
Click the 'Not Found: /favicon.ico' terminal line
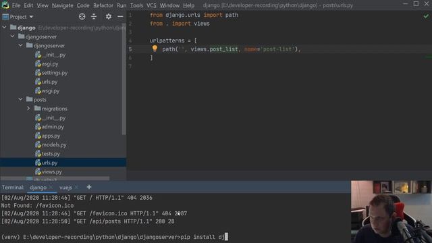coord(37,205)
